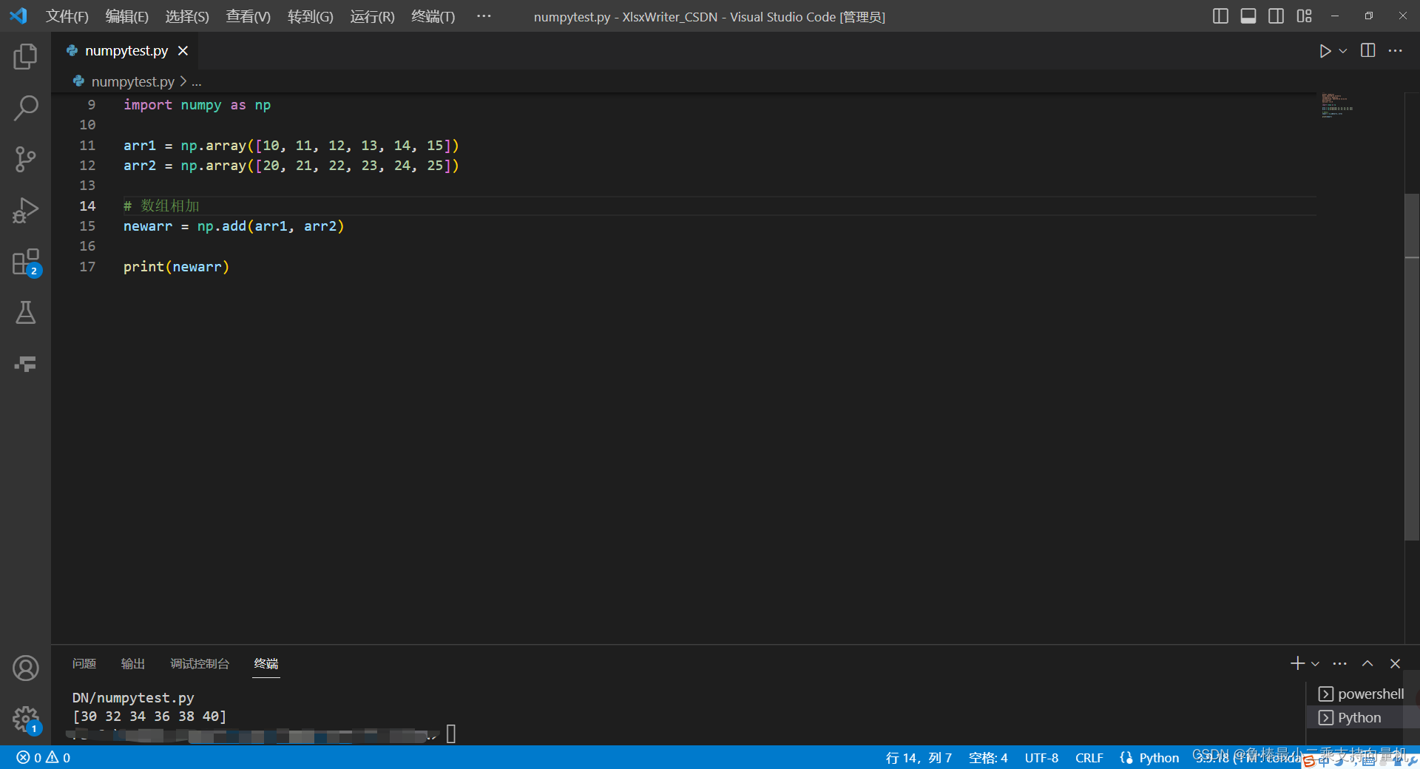1420x769 pixels.
Task: Run the Python file
Action: [x=1325, y=51]
